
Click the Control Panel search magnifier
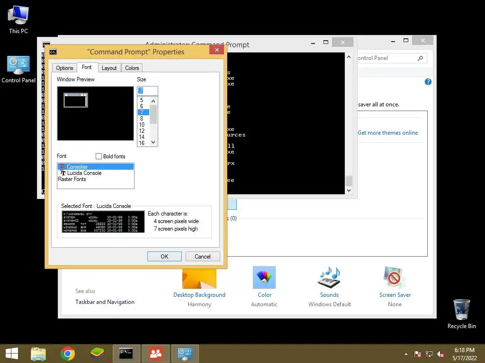[420, 58]
